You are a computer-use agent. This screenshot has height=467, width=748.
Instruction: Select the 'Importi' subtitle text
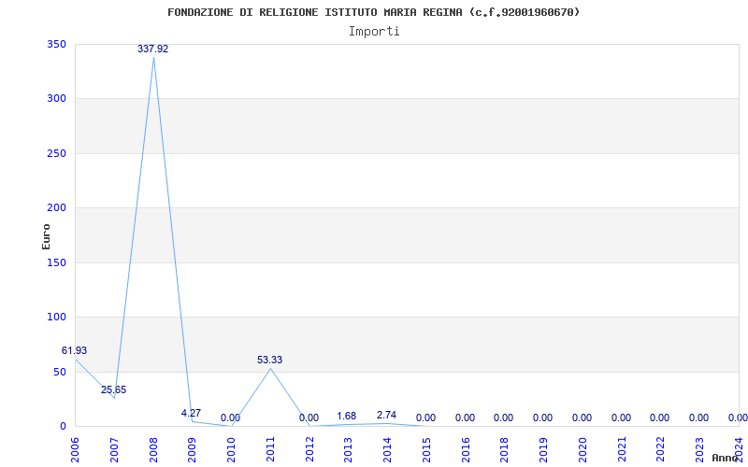(374, 32)
